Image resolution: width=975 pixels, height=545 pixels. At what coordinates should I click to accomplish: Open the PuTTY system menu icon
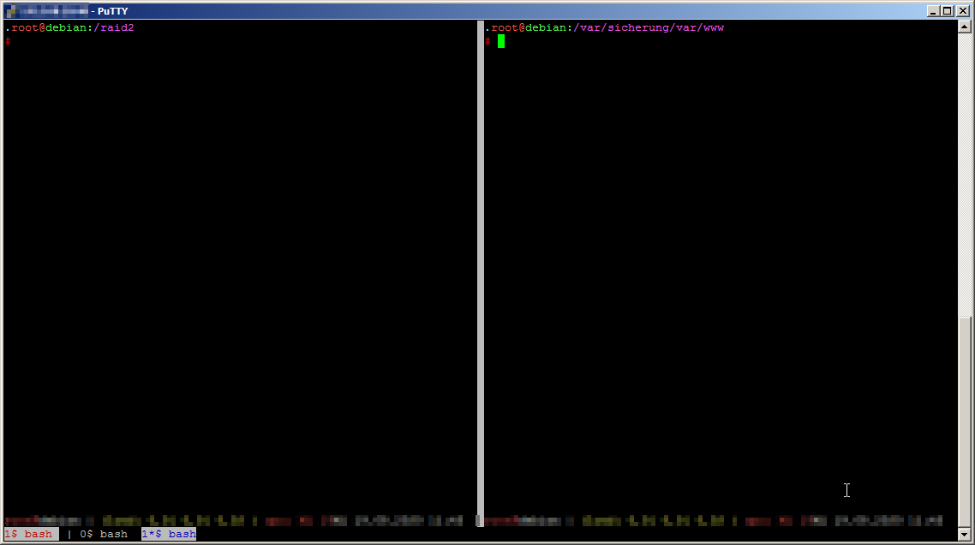[x=10, y=11]
